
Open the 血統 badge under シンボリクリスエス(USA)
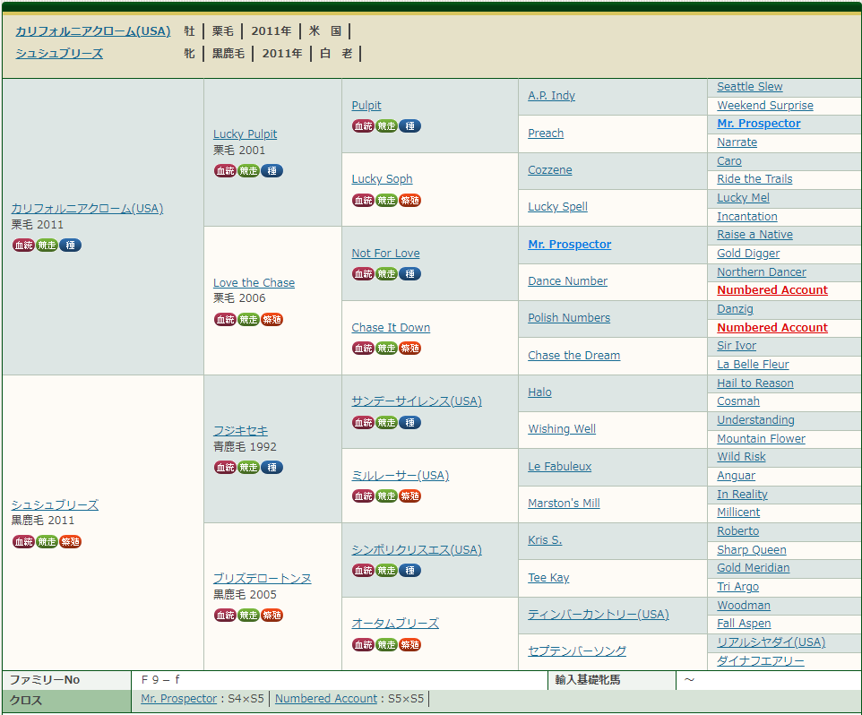click(x=363, y=571)
